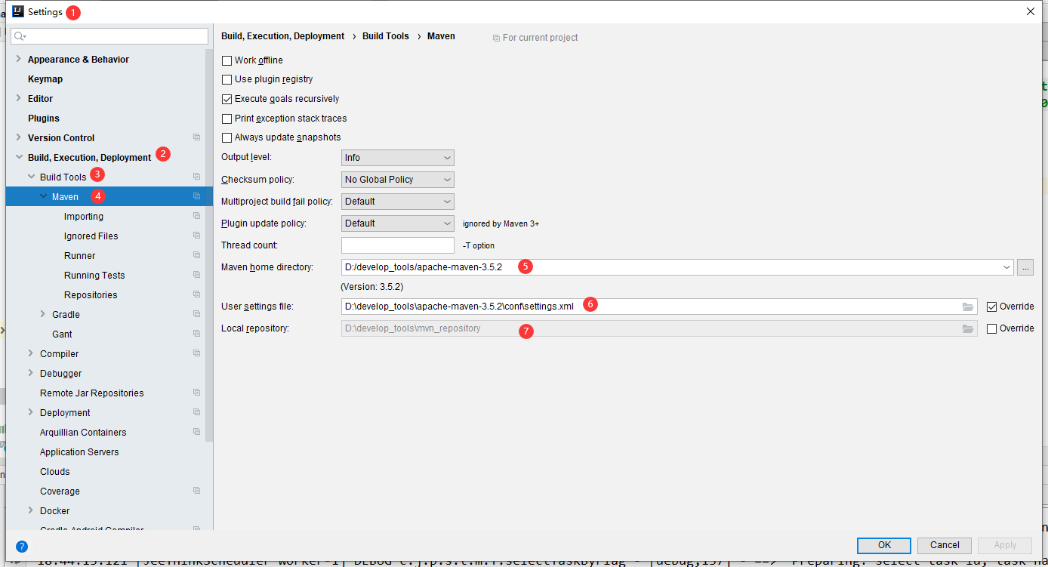The height and width of the screenshot is (567, 1048).
Task: Enable Use plugin registry checkbox
Action: click(x=227, y=79)
